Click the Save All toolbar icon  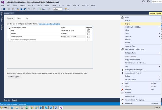(x=25, y=9)
